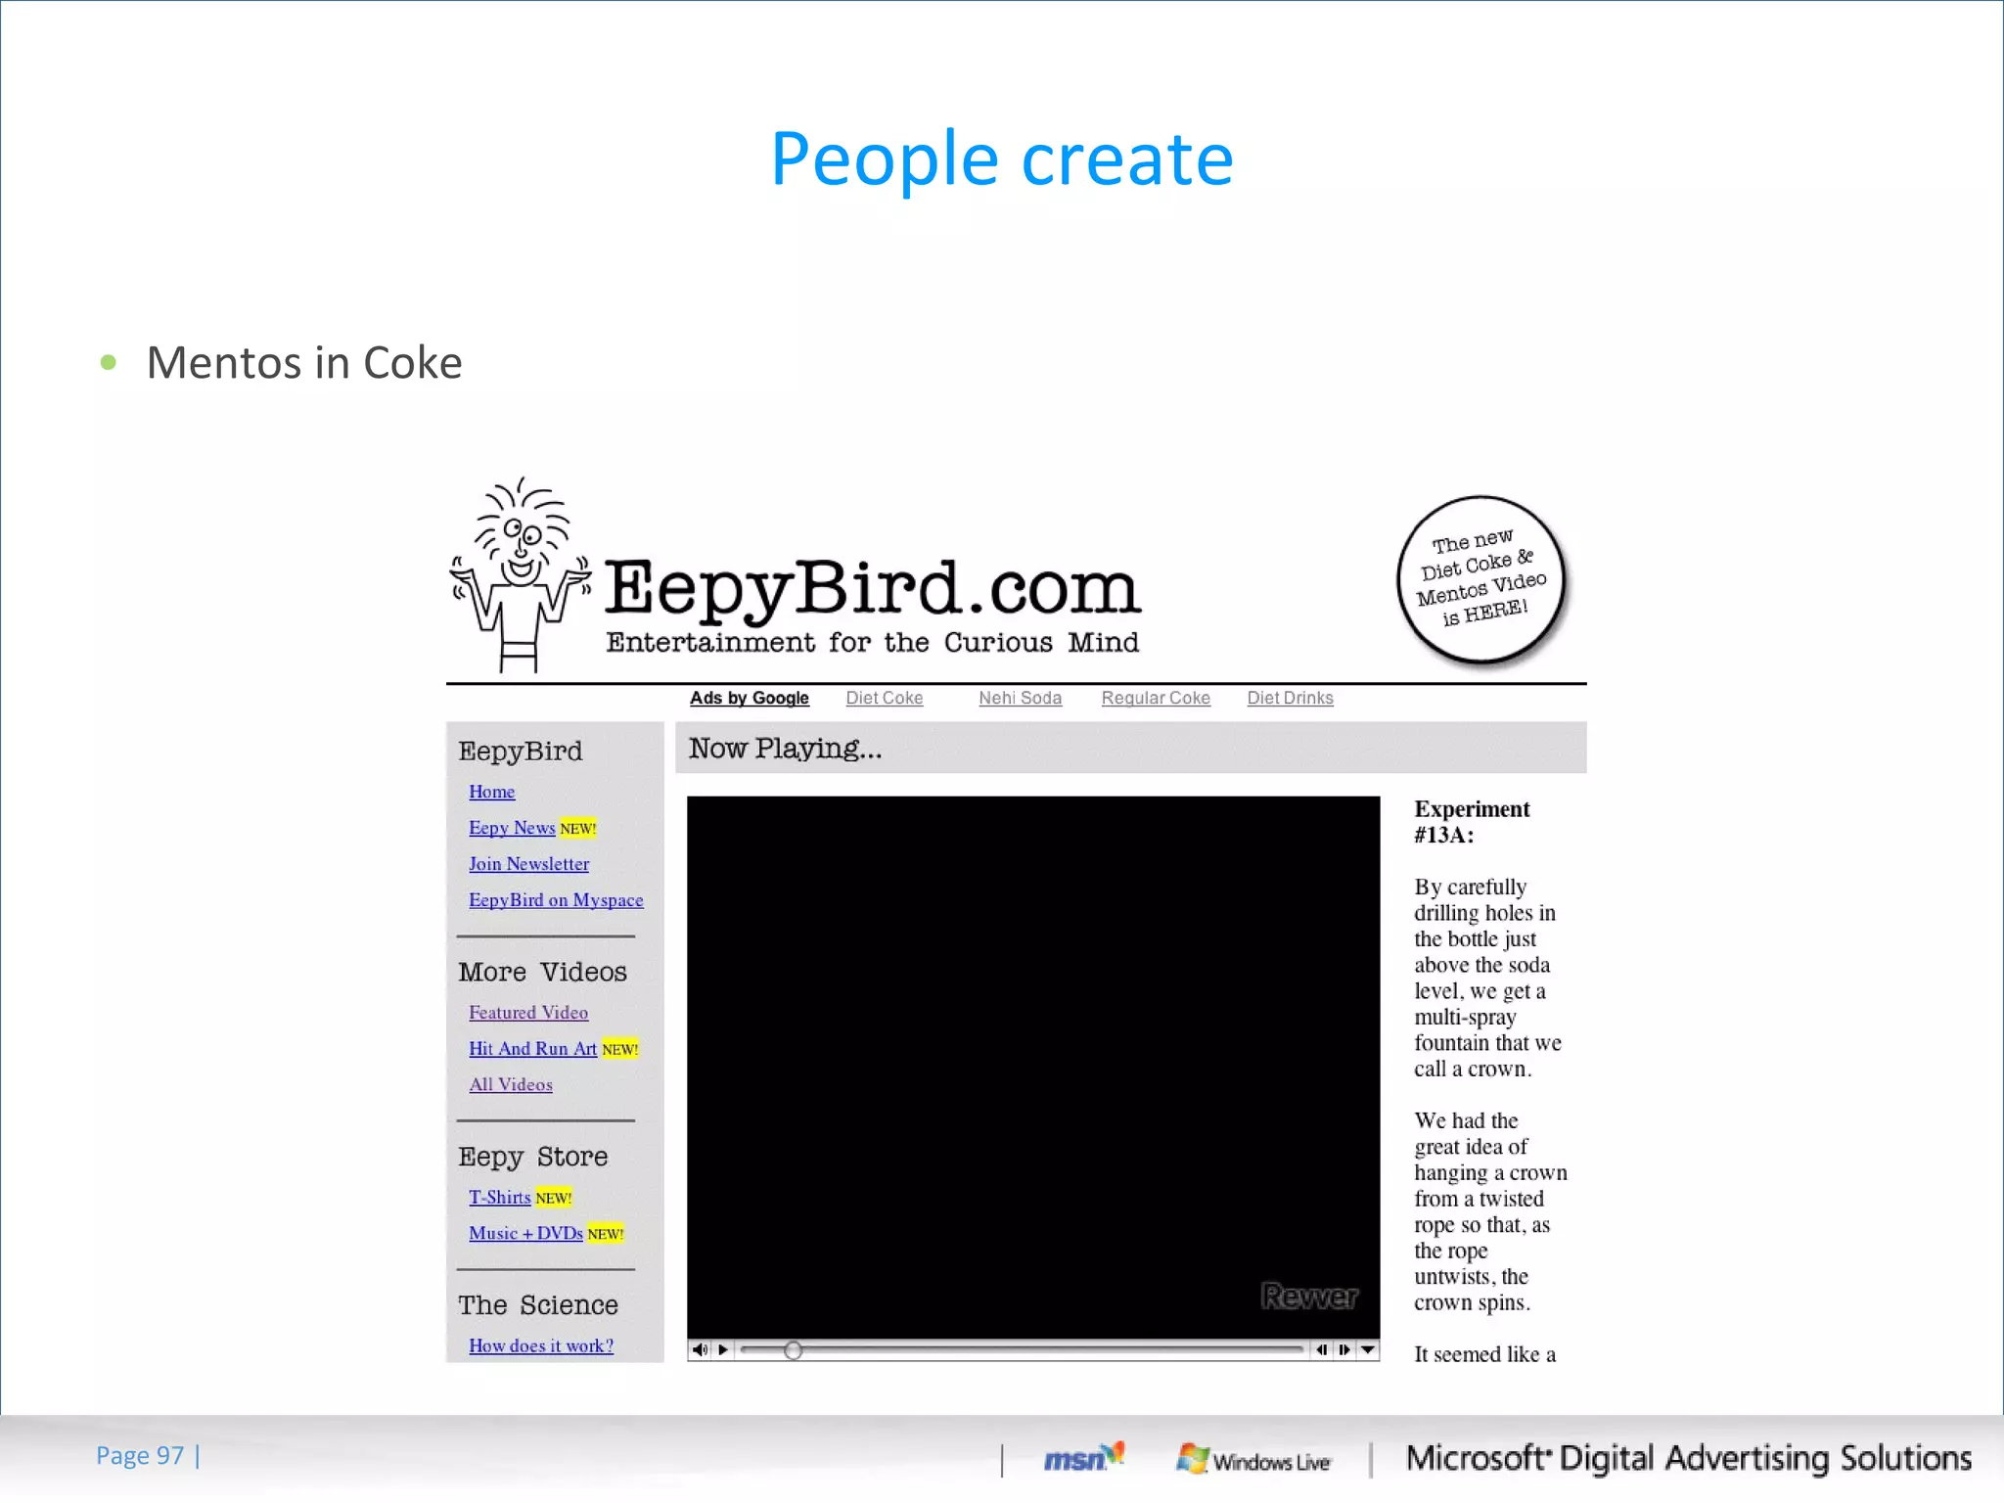The image size is (2004, 1503).
Task: Play the video in the player
Action: pos(723,1349)
